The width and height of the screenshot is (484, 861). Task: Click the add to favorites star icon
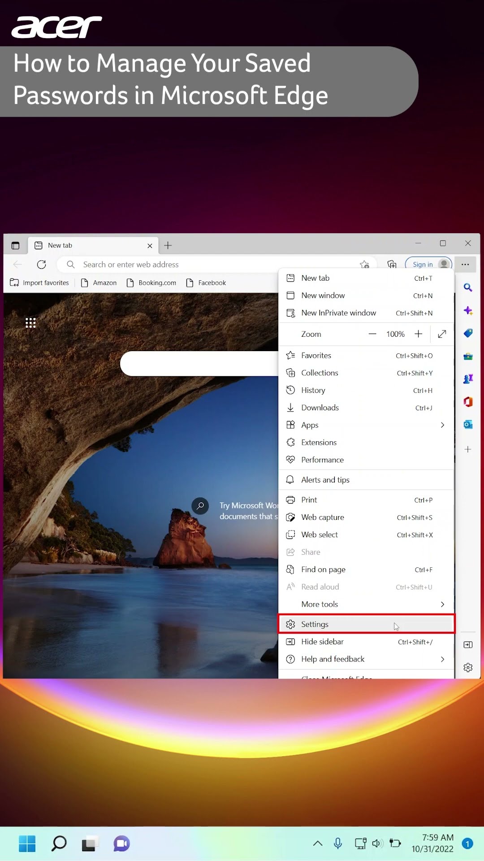click(x=365, y=265)
